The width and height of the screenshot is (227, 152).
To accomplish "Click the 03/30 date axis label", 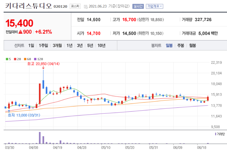I will [x=10, y=148].
